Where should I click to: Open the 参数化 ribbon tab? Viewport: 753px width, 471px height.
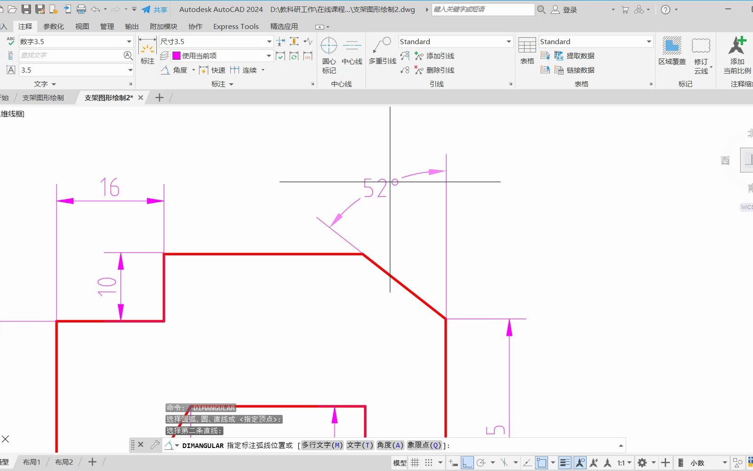[x=54, y=26]
